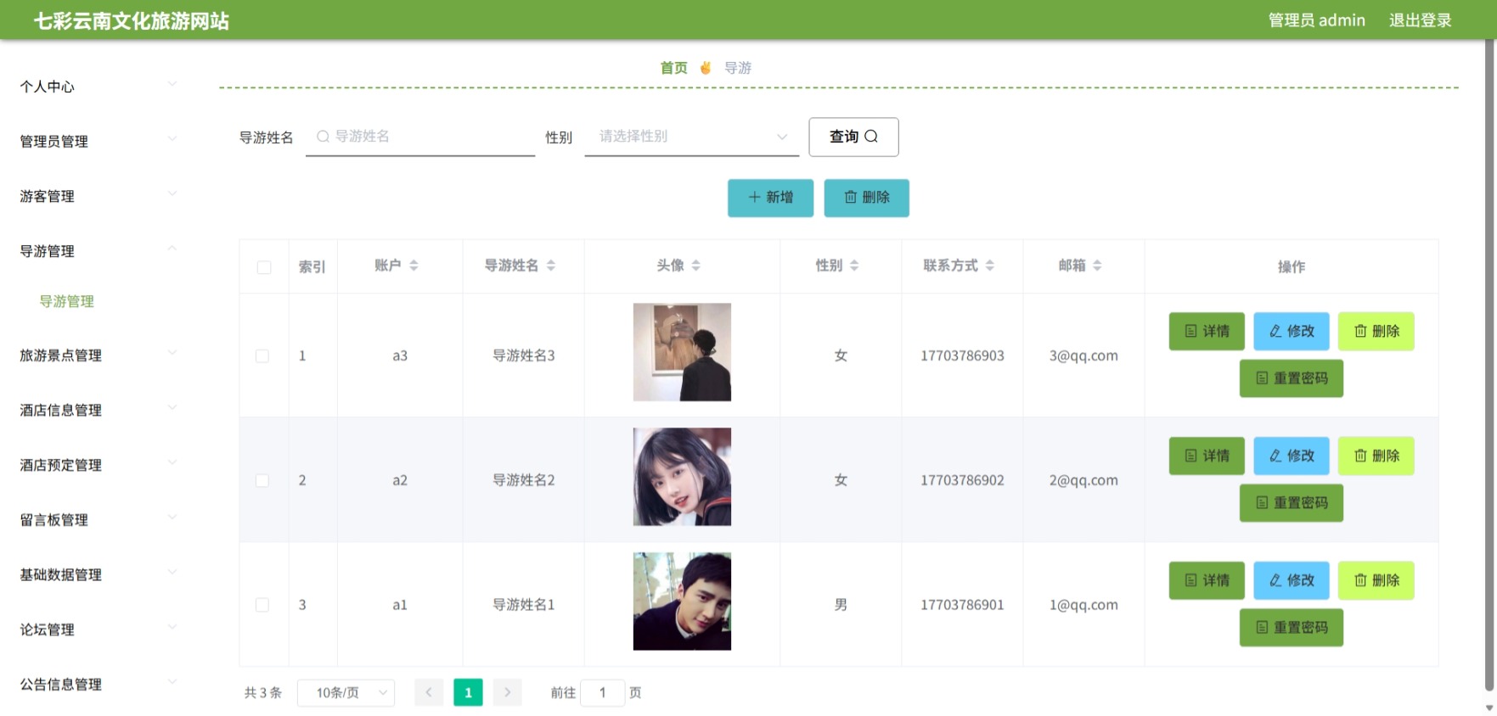
Task: Click the 新增 add button with plus icon
Action: [x=770, y=198]
